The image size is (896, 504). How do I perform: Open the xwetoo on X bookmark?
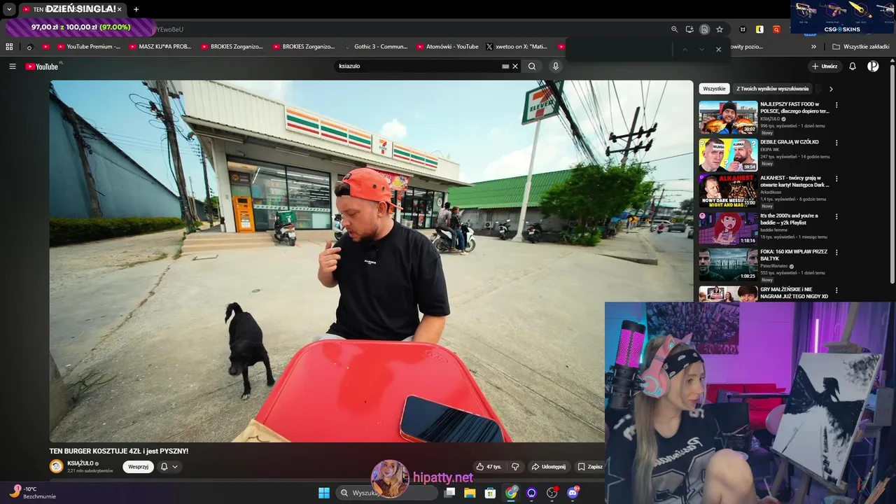tap(517, 47)
